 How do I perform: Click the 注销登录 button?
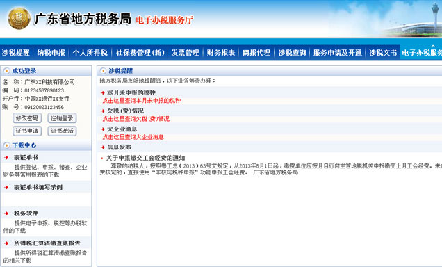pyautogui.click(x=62, y=118)
